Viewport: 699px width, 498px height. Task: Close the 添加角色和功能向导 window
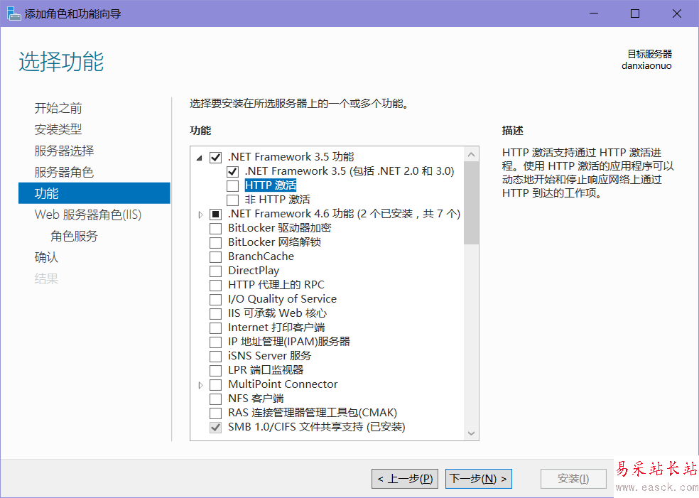click(x=677, y=13)
